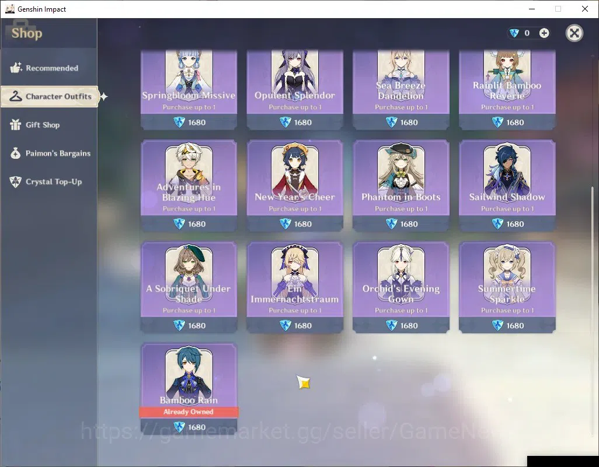The height and width of the screenshot is (467, 599).
Task: Select the Sea Breeze Dandelion outfit
Action: coord(401,89)
